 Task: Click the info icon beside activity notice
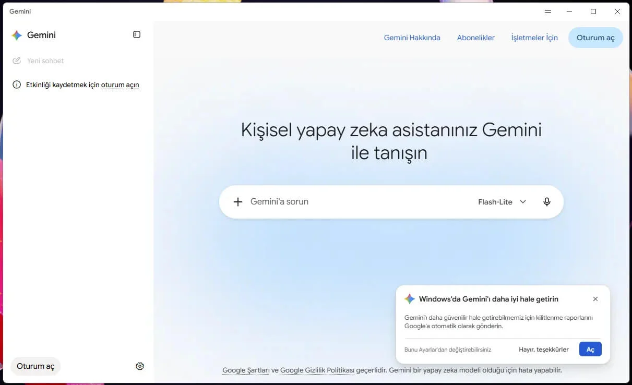pyautogui.click(x=17, y=85)
